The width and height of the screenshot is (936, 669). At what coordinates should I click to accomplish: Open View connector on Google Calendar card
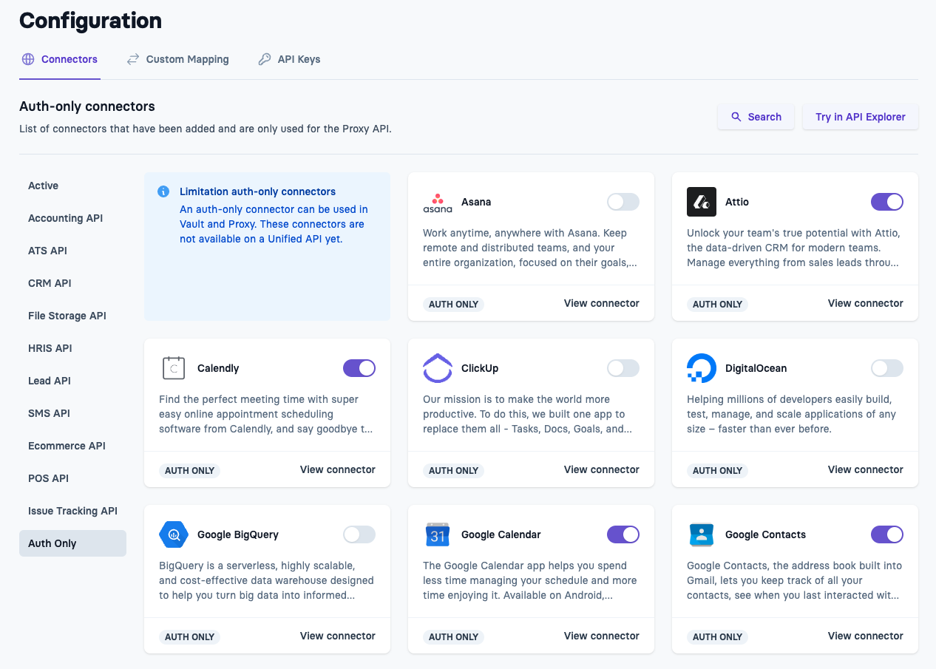click(601, 636)
